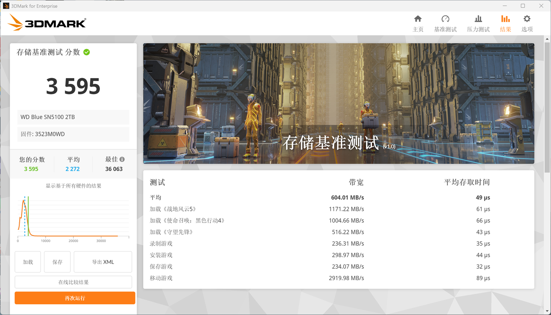The image size is (551, 315).
Task: Click the 3DMark icon in the title bar
Action: 7,6
